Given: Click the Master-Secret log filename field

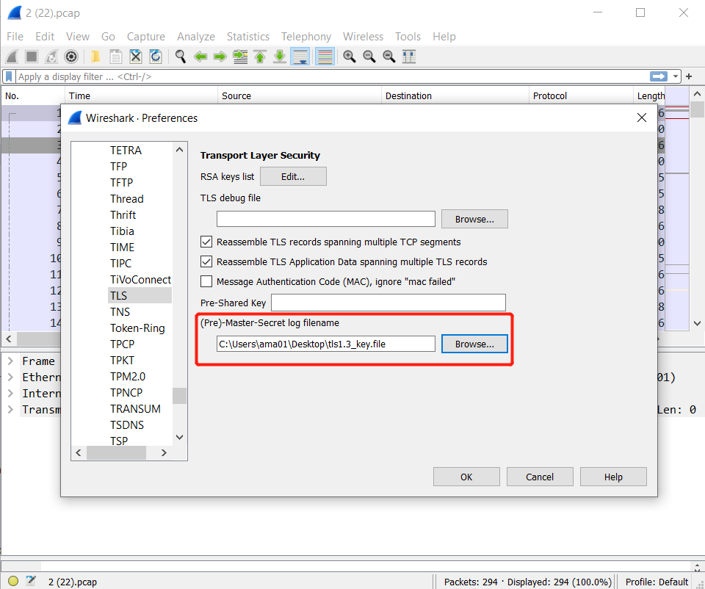Looking at the screenshot, I should coord(326,344).
